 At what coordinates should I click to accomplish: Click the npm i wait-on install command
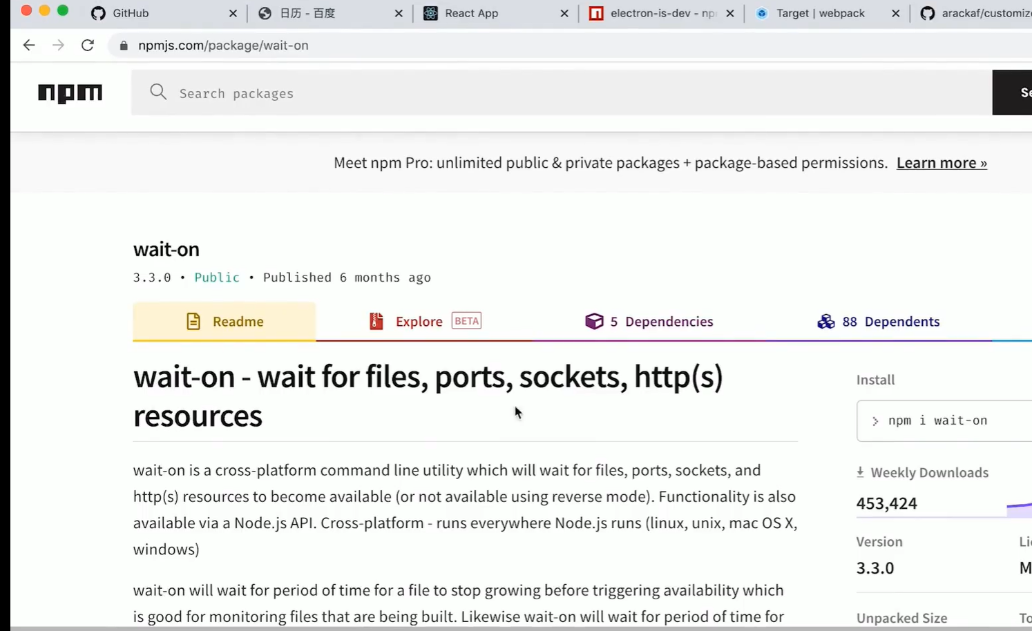tap(937, 420)
